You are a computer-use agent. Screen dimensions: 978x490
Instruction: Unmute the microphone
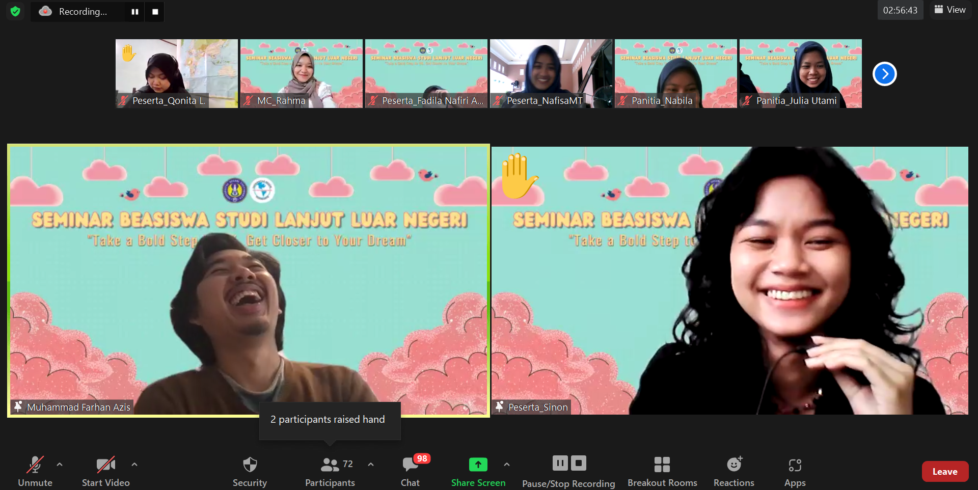[35, 471]
